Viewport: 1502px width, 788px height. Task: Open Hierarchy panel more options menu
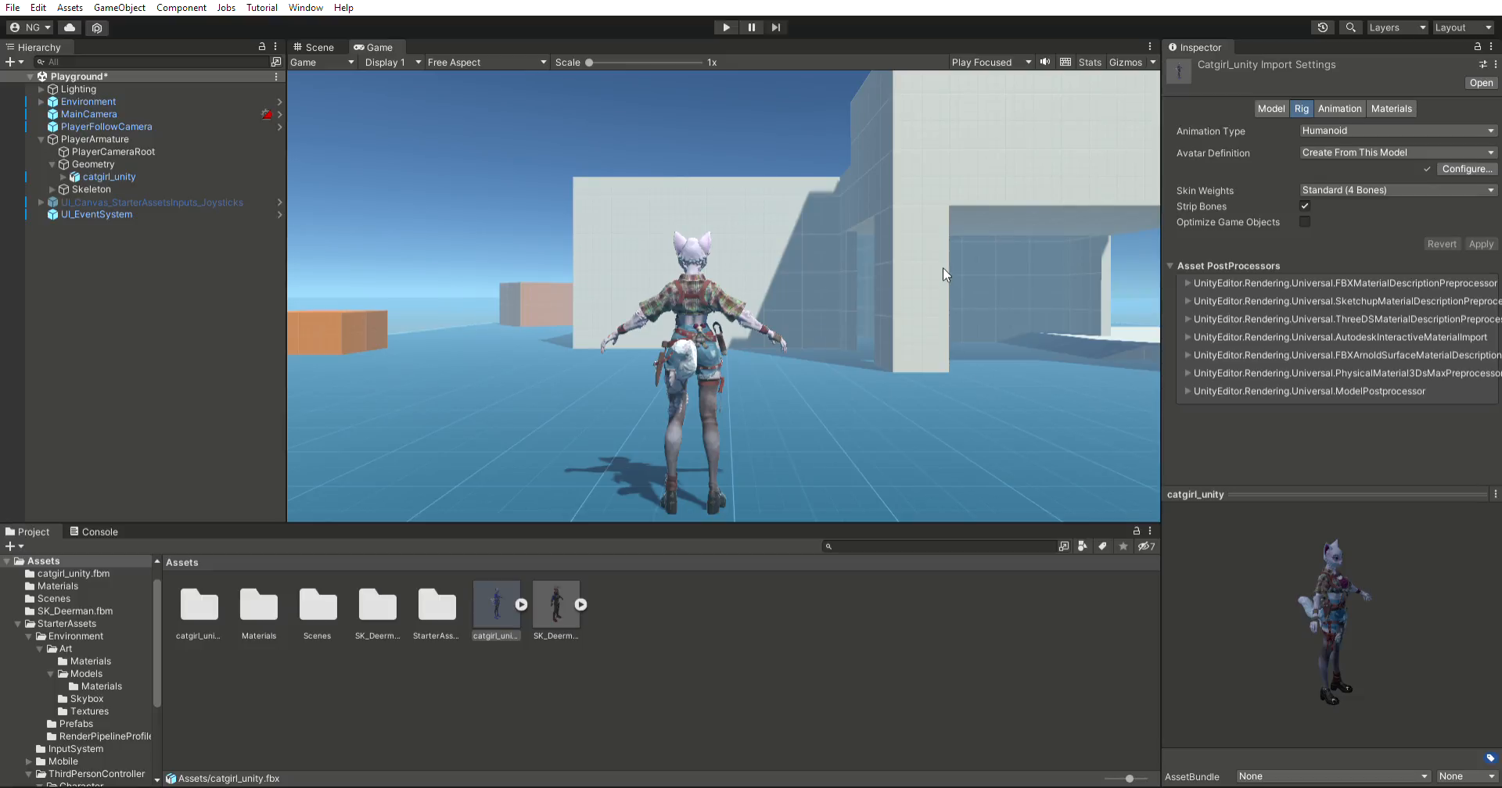pyautogui.click(x=275, y=47)
